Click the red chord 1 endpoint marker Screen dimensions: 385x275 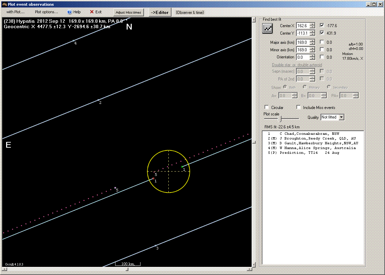(153, 179)
